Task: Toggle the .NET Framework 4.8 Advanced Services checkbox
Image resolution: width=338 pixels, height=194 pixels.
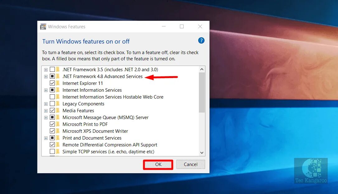Action: [x=52, y=76]
